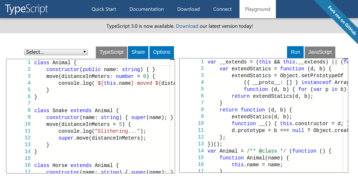Click the JavaScript pane vertical scrollbar
This screenshot has width=358, height=189.
pyautogui.click(x=345, y=115)
